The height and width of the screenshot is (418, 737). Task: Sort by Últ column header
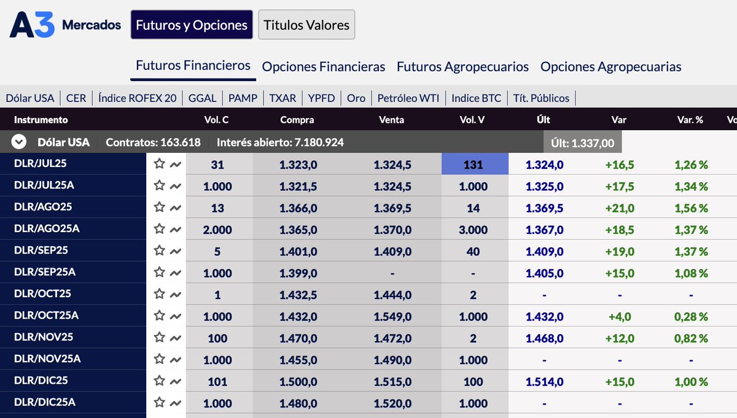(x=543, y=120)
